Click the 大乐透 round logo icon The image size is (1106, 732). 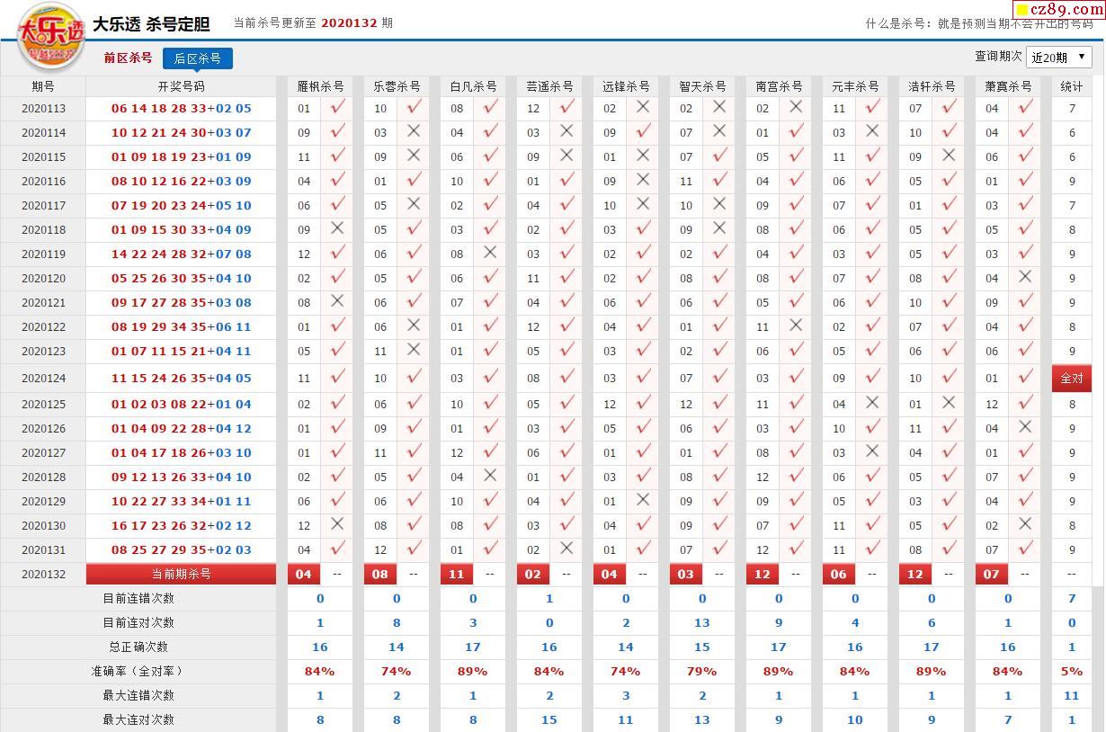point(52,38)
